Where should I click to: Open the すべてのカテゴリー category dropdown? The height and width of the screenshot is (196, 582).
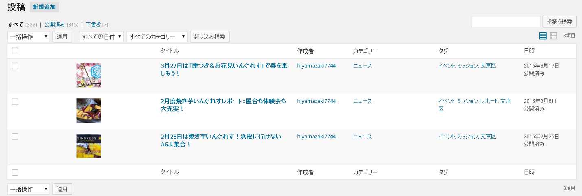[x=157, y=37]
